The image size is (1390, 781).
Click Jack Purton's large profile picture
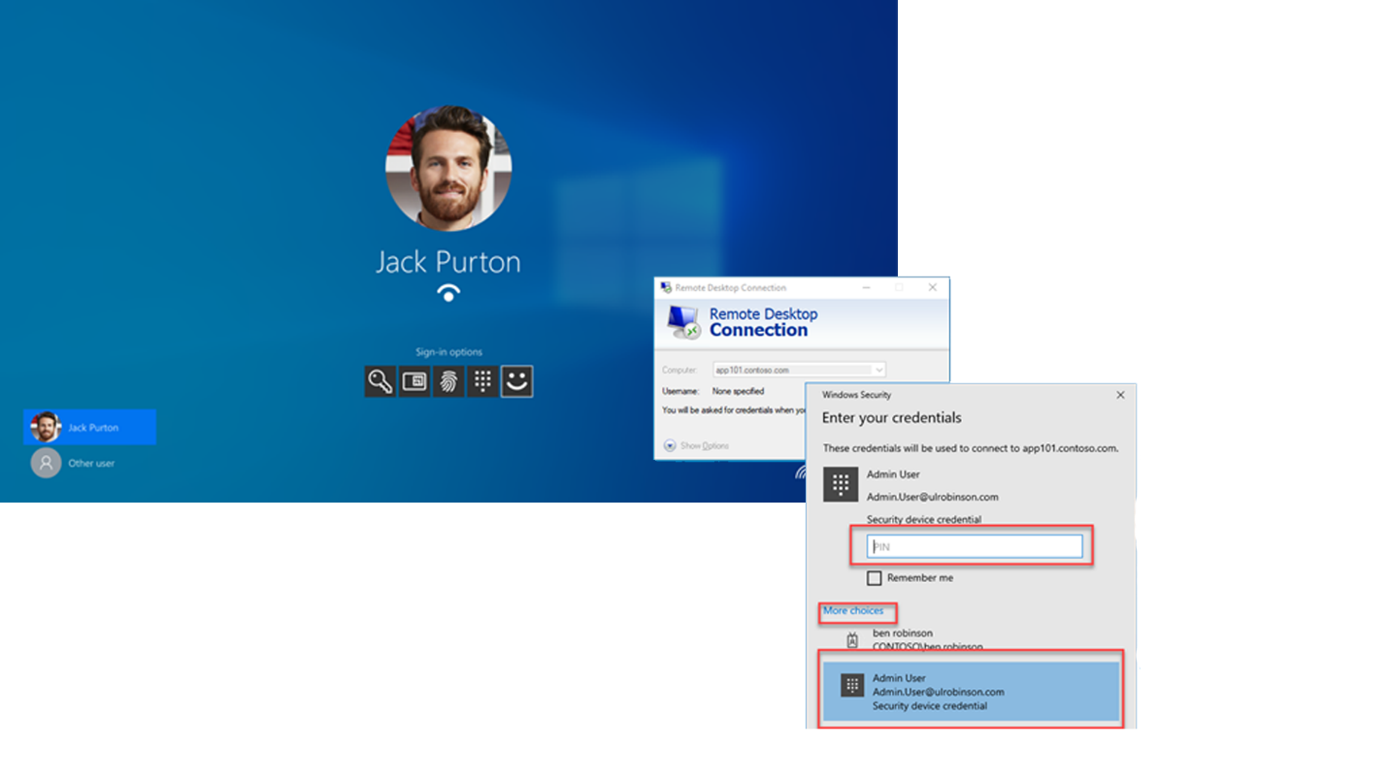click(448, 168)
